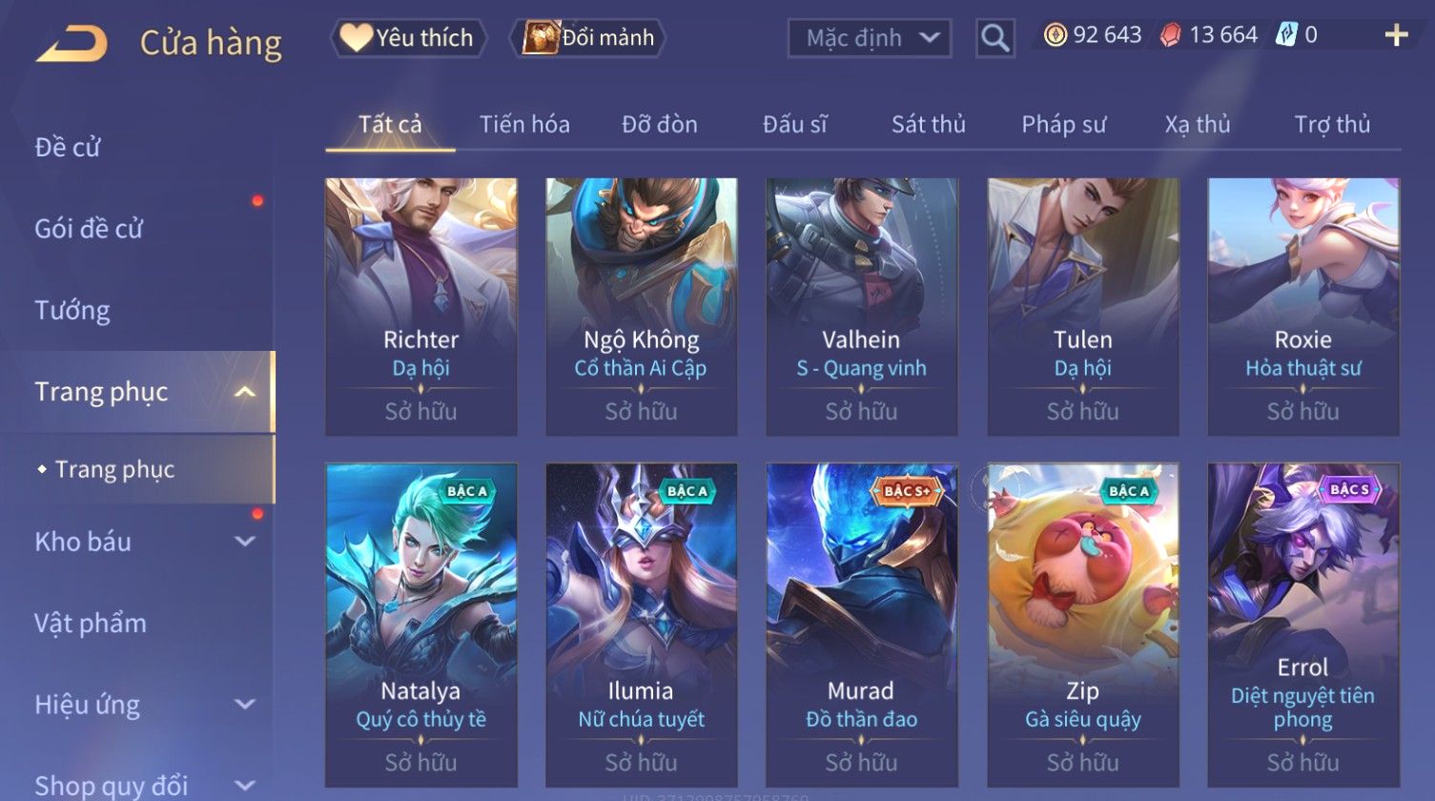Image resolution: width=1435 pixels, height=801 pixels.
Task: Select the Zip Gà siêu quậy skin card
Action: coord(1082,625)
